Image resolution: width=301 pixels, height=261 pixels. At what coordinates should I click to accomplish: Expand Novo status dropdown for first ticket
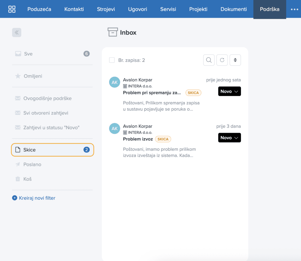click(229, 91)
